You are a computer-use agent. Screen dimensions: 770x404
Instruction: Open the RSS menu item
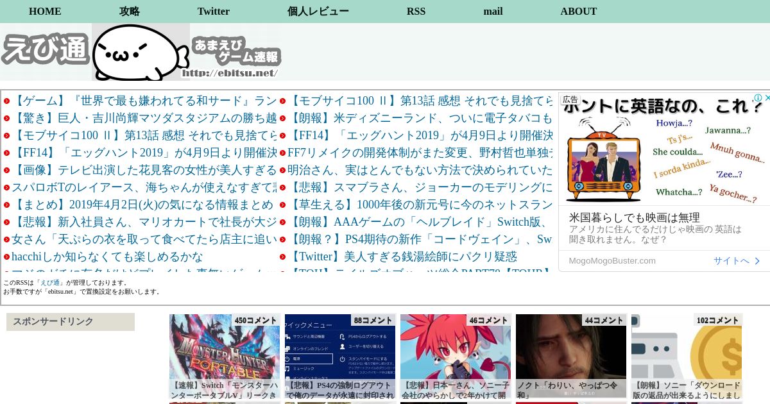pyautogui.click(x=416, y=12)
